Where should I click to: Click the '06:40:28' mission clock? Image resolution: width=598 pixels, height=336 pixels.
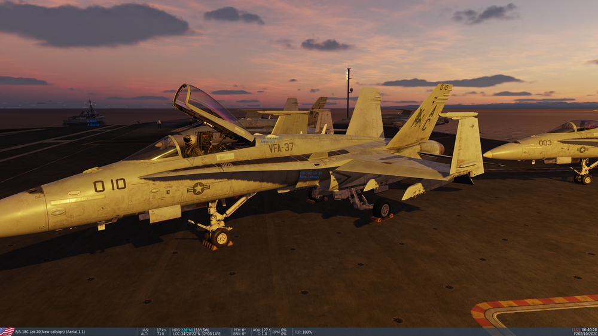click(590, 330)
